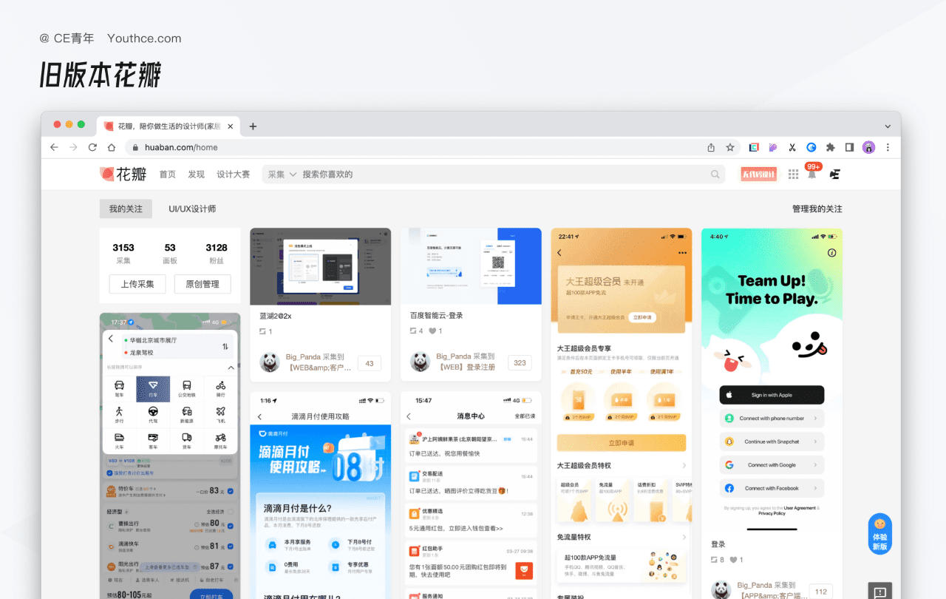This screenshot has height=599, width=946.
Task: View the 3128 粉丝 count
Action: click(217, 253)
